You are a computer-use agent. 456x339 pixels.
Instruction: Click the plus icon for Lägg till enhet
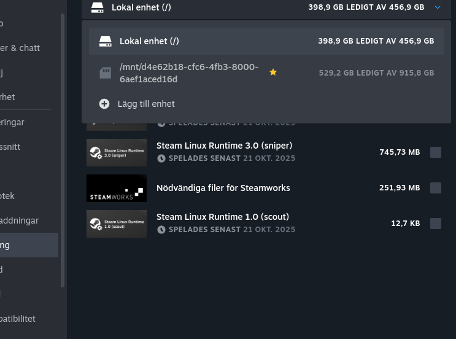tap(104, 104)
